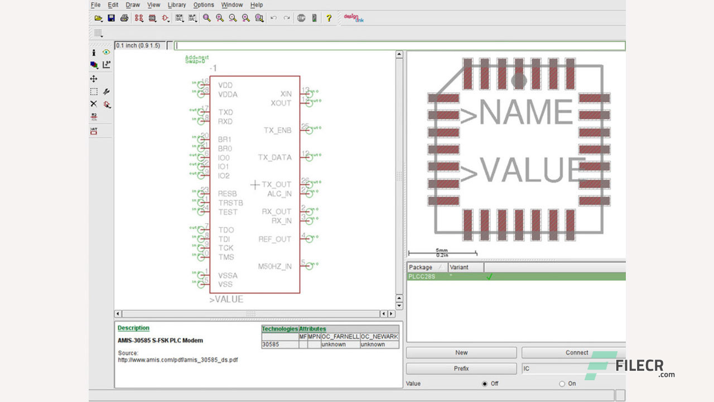The height and width of the screenshot is (402, 714).
Task: Select the Mark tool
Action: pos(106,65)
